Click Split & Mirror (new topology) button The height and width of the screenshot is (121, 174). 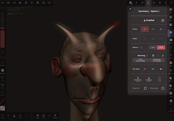[x=157, y=60]
